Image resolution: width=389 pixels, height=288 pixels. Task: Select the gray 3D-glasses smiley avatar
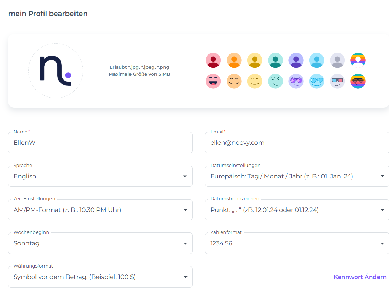click(337, 81)
